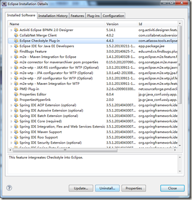Screen dimensions: 192x200
Task: Sort the list by the Name column header
Action: (57, 24)
